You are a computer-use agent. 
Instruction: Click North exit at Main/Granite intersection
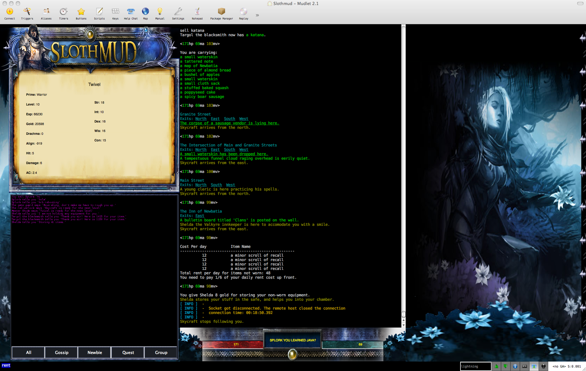201,150
